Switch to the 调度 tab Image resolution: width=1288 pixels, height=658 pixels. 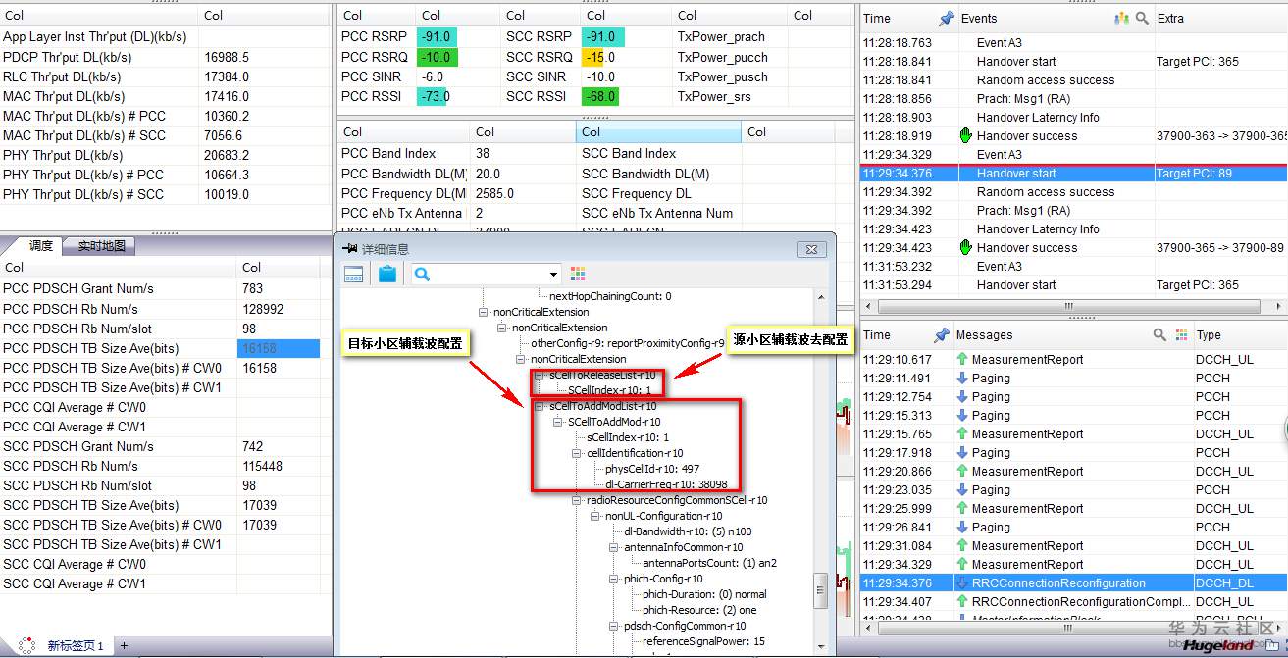41,246
